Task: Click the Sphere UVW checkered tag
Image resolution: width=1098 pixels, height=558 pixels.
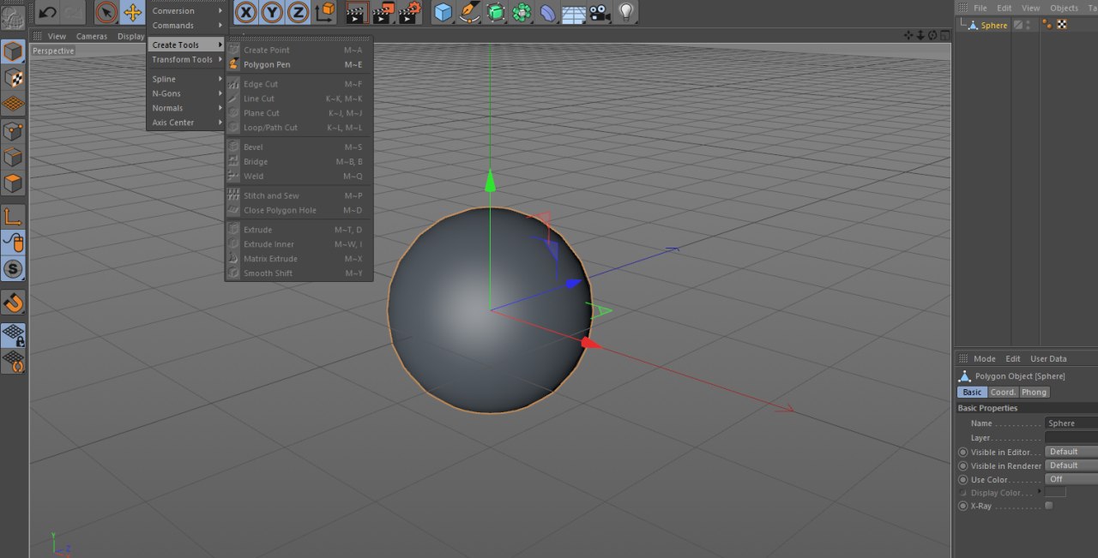Action: (1061, 25)
